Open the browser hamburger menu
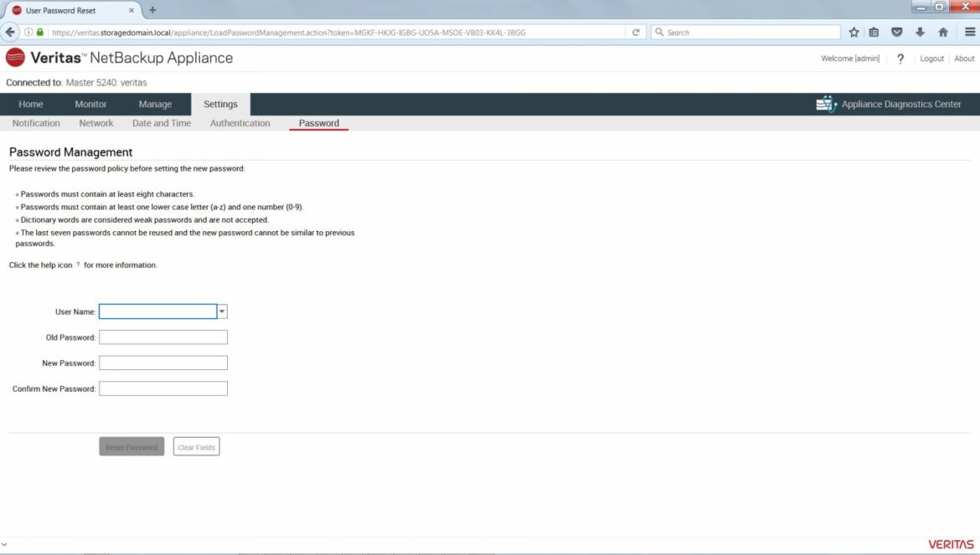 tap(969, 33)
